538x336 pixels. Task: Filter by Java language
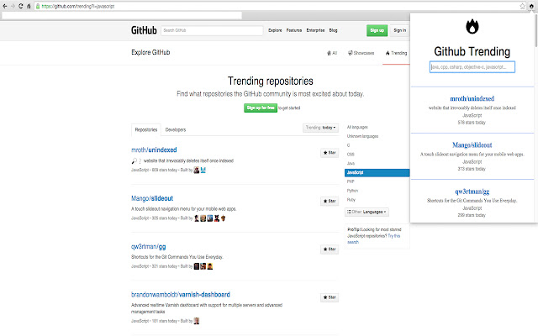click(351, 163)
